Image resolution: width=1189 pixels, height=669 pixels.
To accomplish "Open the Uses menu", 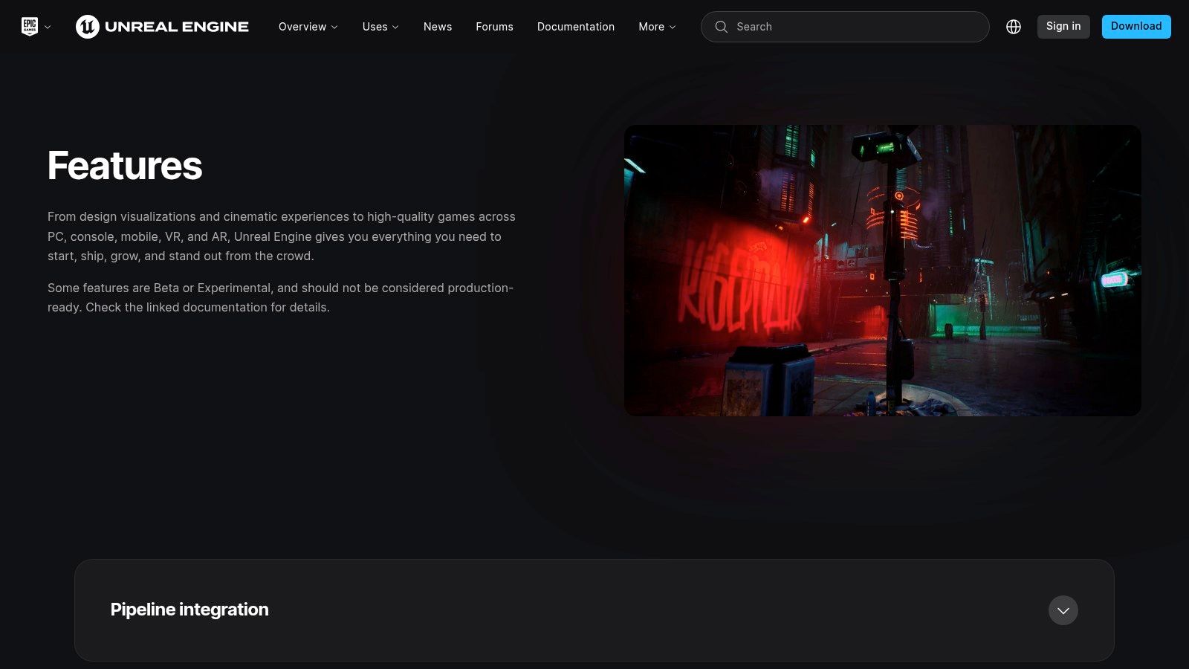I will tap(380, 27).
